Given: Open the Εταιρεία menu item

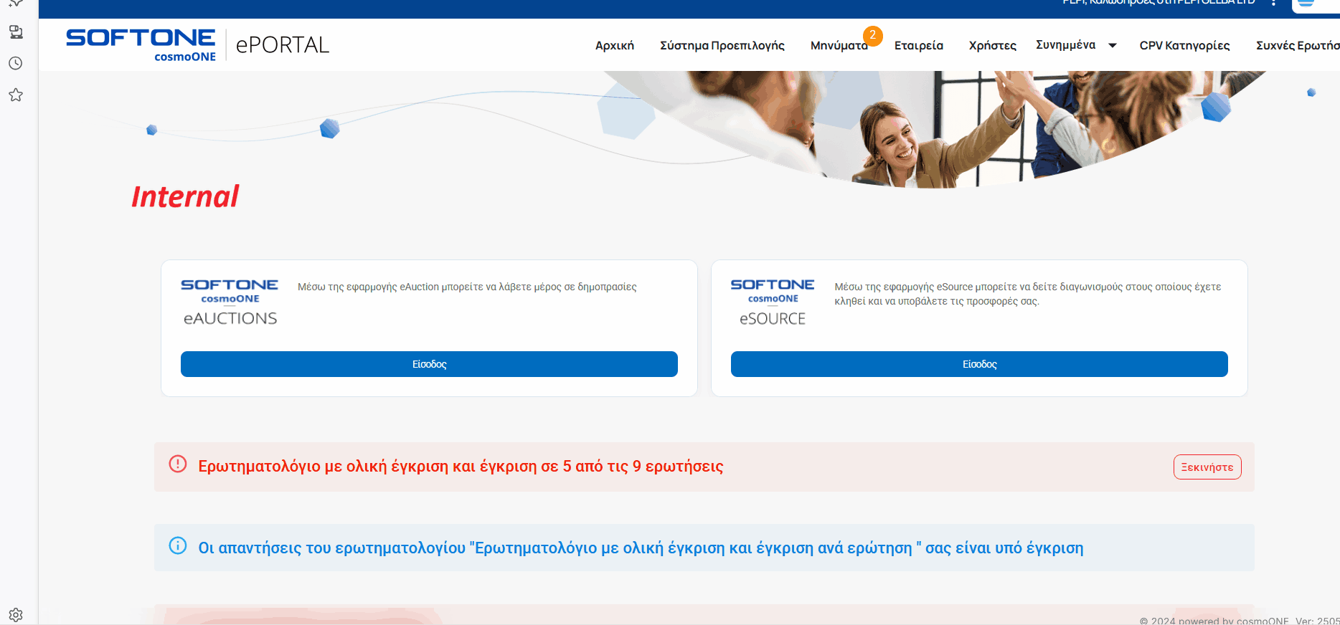Looking at the screenshot, I should (919, 45).
